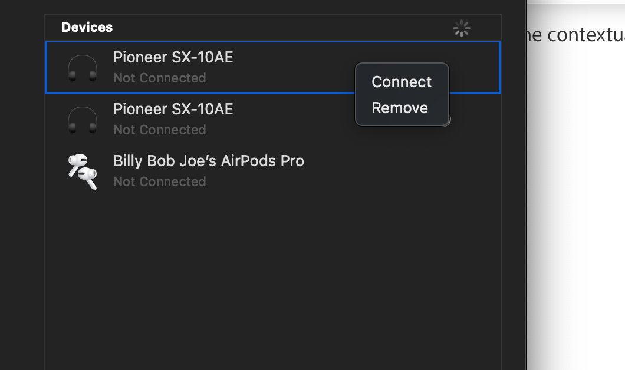Image resolution: width=625 pixels, height=370 pixels.
Task: Click the AirPods Pro icon
Action: point(83,171)
